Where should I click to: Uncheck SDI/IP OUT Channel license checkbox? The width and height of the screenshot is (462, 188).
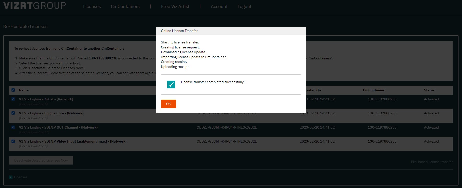(13, 127)
